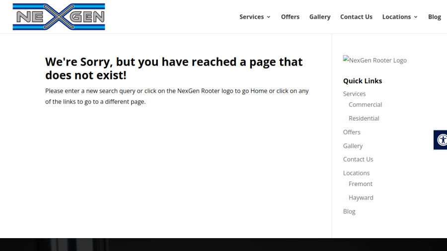
Task: Expand the Locations dropdown chevron in navbar
Action: coord(416,17)
